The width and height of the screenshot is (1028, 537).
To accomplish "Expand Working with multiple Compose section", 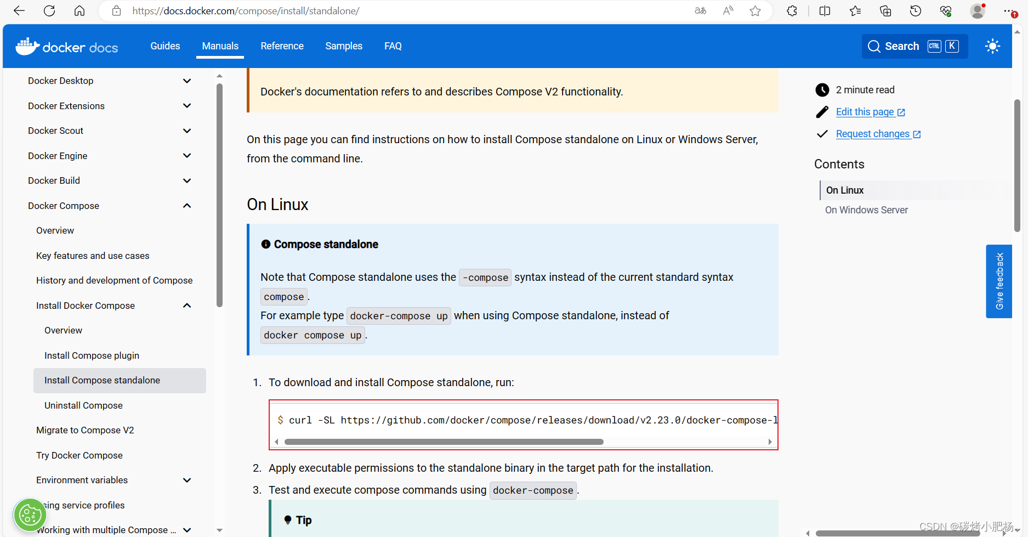I will point(187,530).
